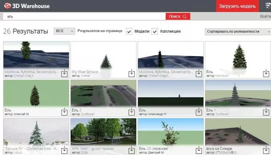Open author Александр Н. profile link
271x155 pixels.
(x=158, y=114)
